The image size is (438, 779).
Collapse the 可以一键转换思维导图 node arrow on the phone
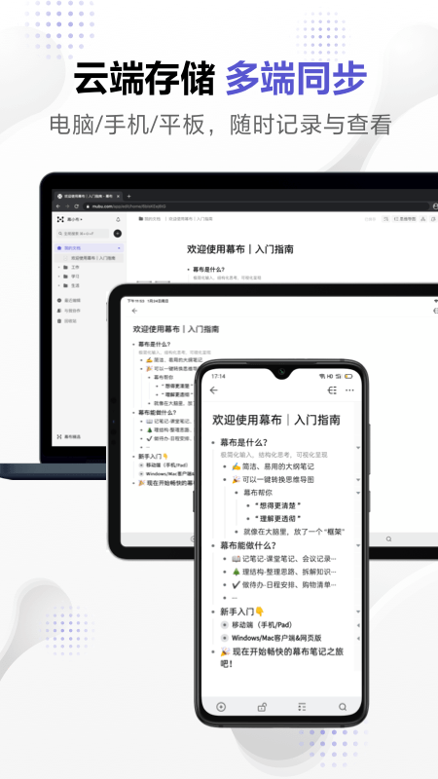[358, 480]
